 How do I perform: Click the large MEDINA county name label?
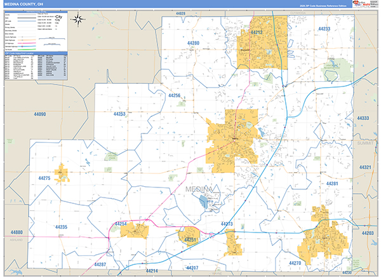coord(199,189)
